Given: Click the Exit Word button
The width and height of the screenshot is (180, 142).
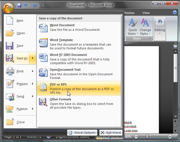Looking at the screenshot, I should [111, 133].
